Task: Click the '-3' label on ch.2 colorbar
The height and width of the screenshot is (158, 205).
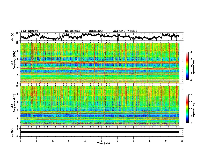Action: [x=191, y=95]
